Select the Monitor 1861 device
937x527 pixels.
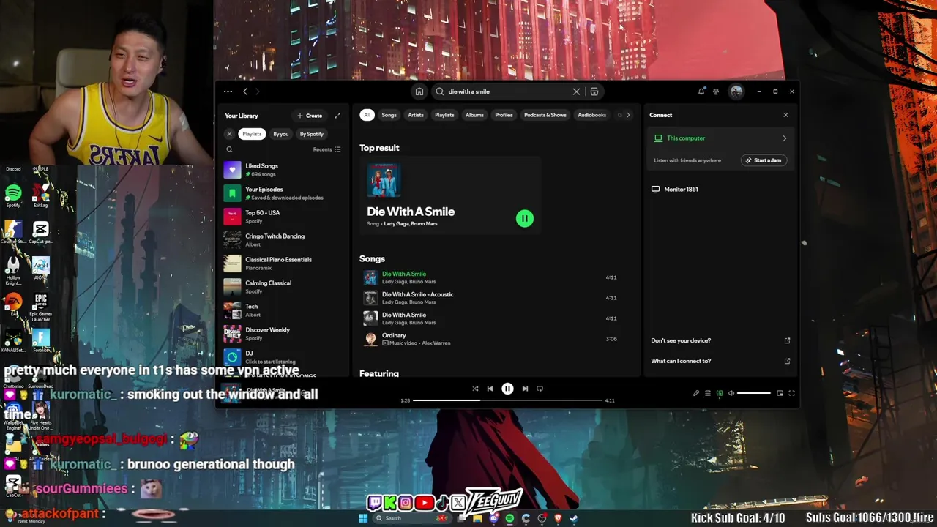(x=720, y=190)
